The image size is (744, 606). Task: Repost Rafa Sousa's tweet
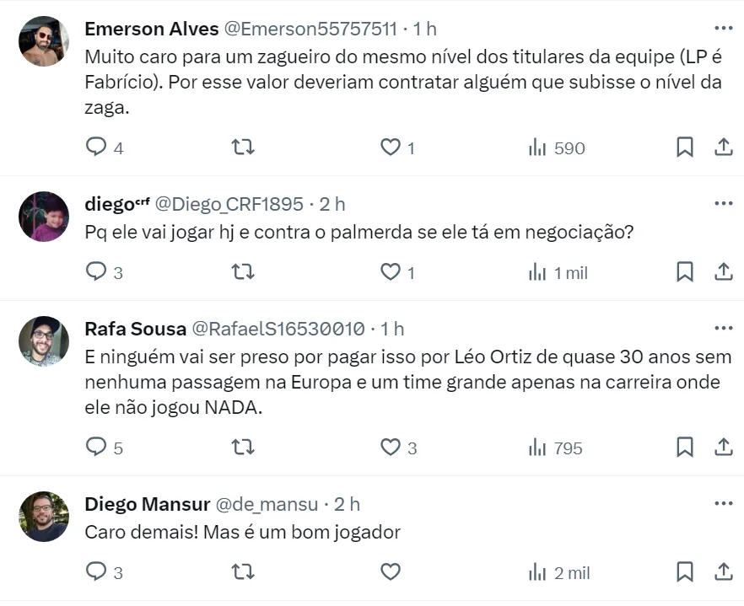(243, 448)
